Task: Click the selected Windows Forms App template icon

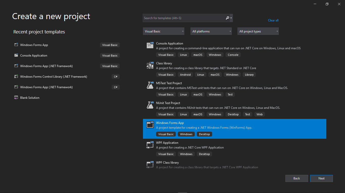Action: 150,125
